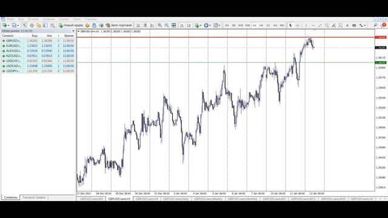The width and height of the screenshot is (388, 218).
Task: Click the Search magnifier icon
Action: [375, 25]
